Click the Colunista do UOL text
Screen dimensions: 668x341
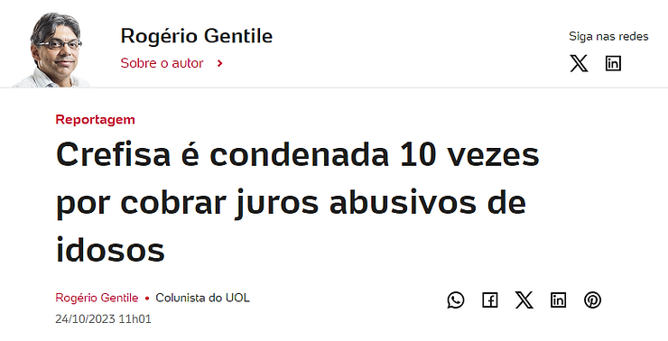point(202,298)
